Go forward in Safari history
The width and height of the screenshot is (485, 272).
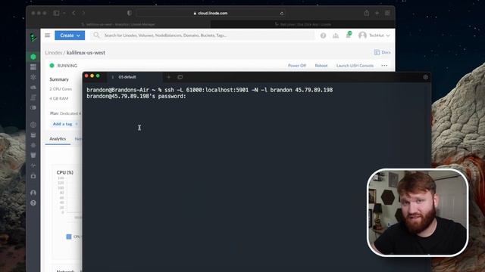click(x=83, y=13)
